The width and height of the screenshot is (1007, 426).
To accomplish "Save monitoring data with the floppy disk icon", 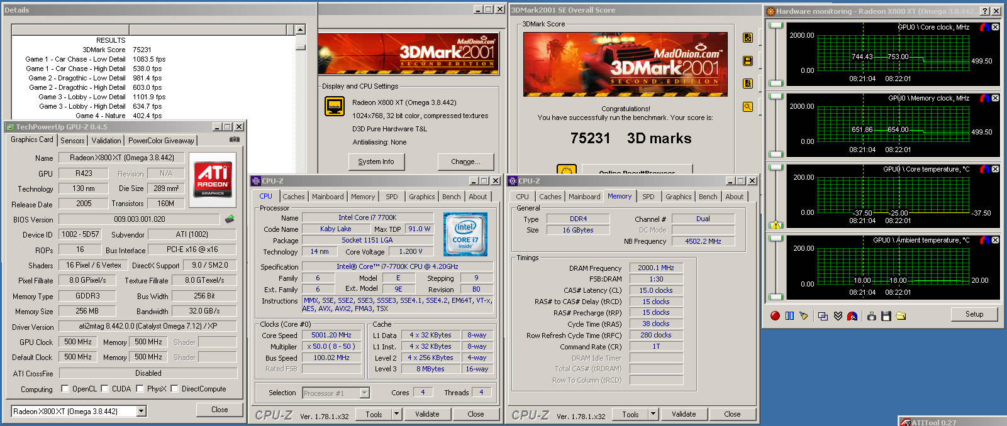I will pyautogui.click(x=886, y=315).
